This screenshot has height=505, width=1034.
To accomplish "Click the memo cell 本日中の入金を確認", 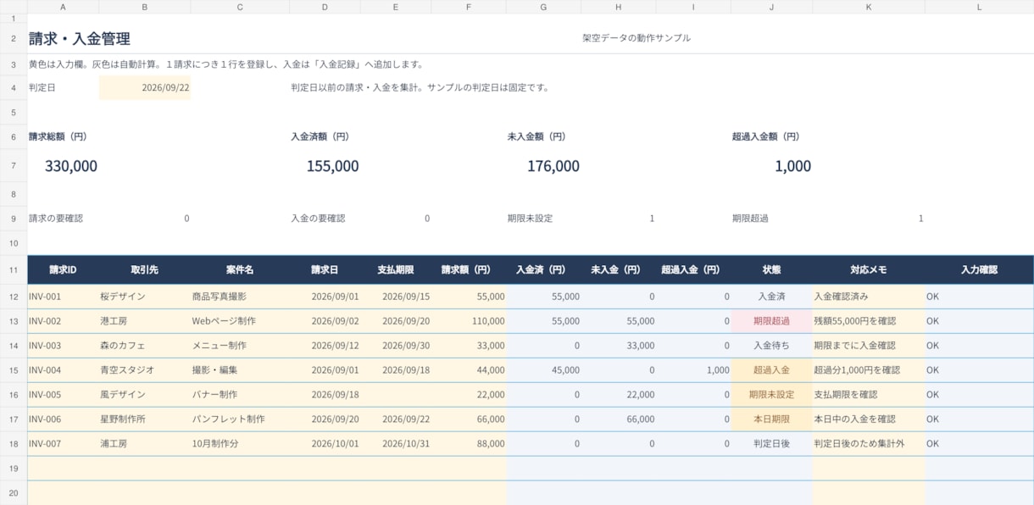I will click(869, 419).
